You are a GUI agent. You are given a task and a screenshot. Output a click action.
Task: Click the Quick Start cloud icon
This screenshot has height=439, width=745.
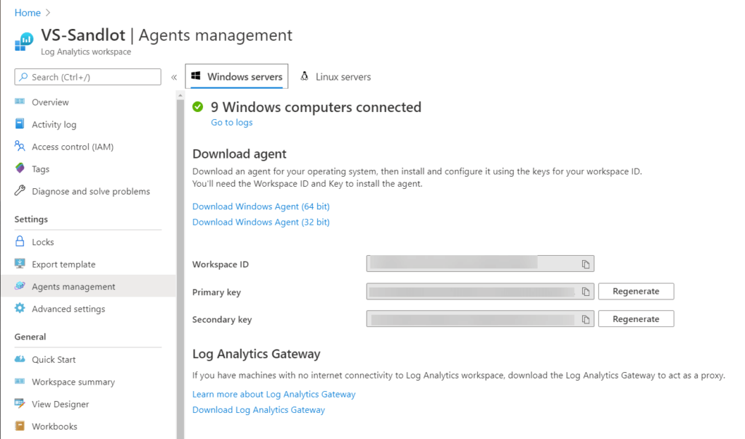click(x=20, y=359)
